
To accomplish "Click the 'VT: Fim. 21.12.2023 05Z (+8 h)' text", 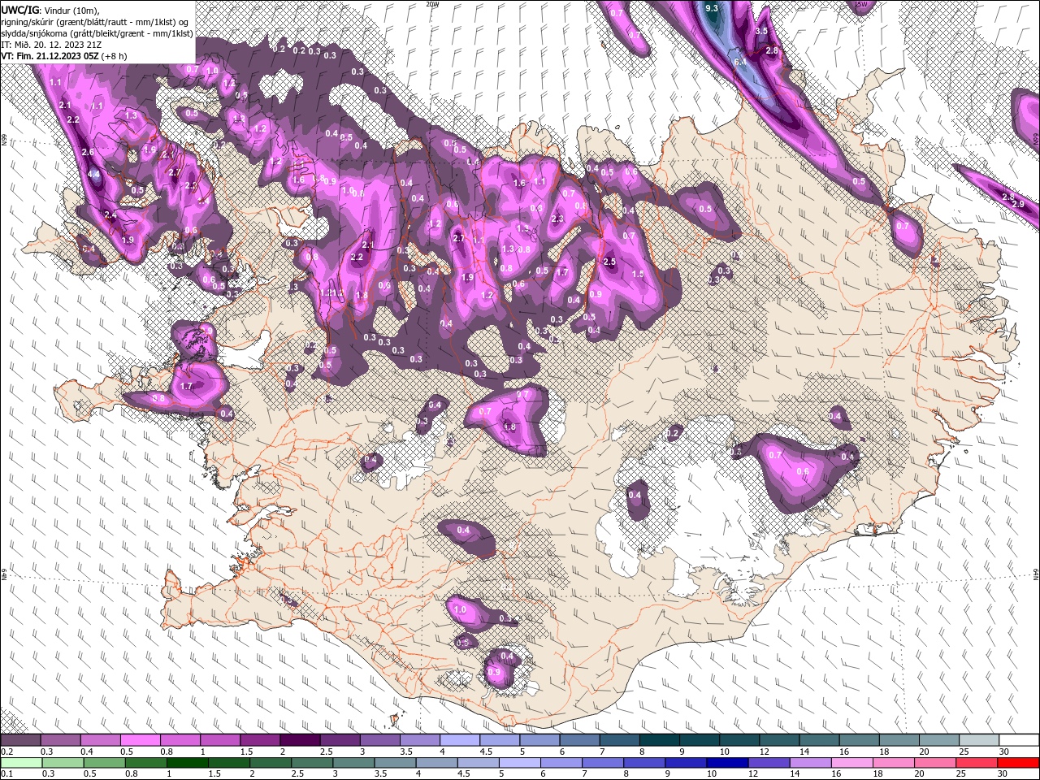I will tap(64, 56).
